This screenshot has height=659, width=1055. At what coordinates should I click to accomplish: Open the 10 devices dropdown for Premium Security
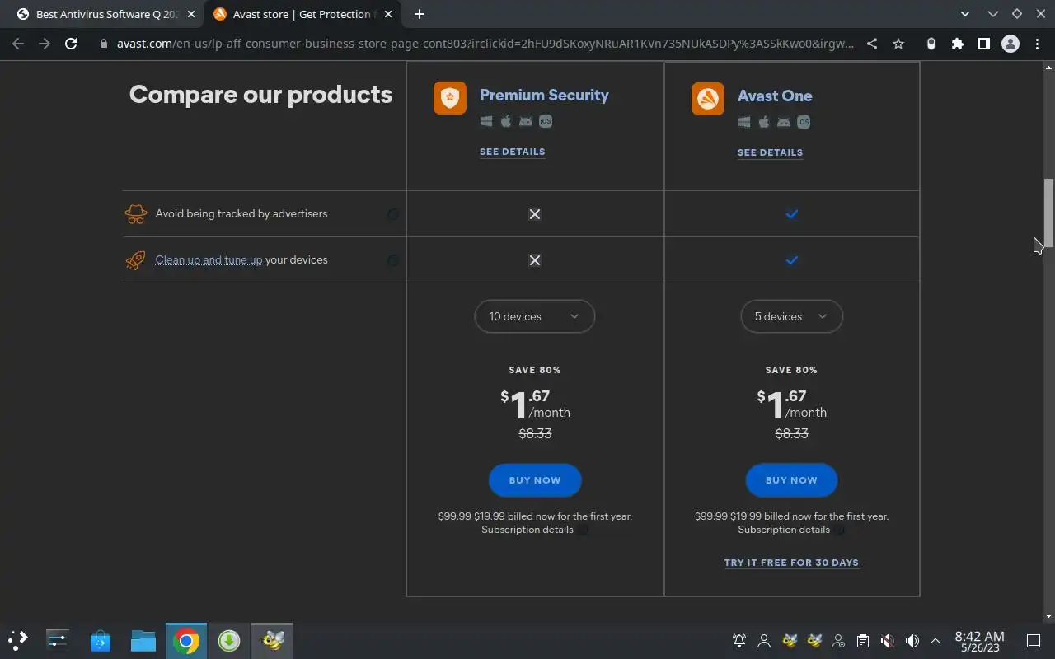click(534, 316)
